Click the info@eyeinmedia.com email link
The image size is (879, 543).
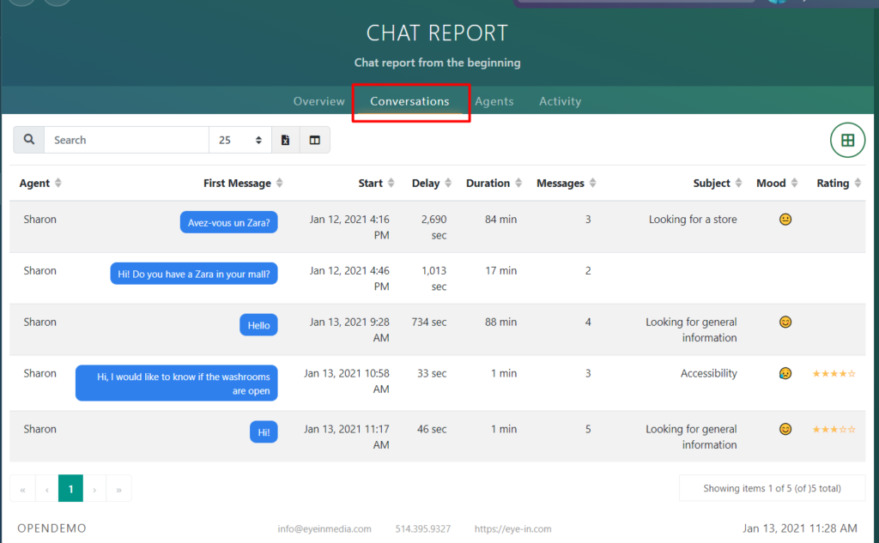[x=324, y=529]
